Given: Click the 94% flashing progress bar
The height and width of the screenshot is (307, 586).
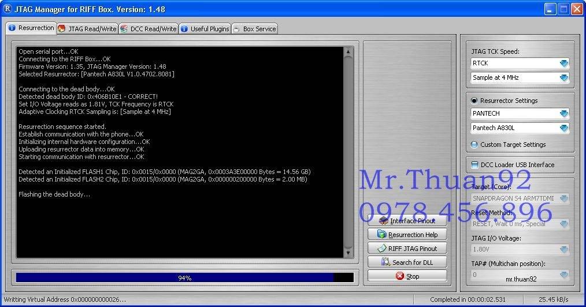Looking at the screenshot, I should (184, 278).
